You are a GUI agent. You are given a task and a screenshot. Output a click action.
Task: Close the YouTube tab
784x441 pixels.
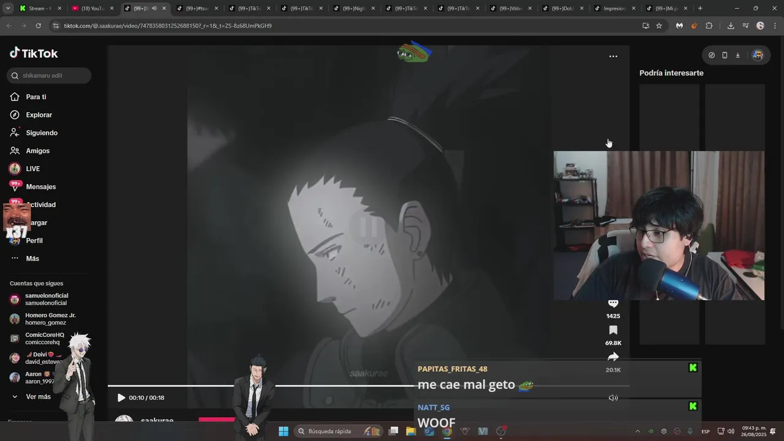tap(111, 9)
